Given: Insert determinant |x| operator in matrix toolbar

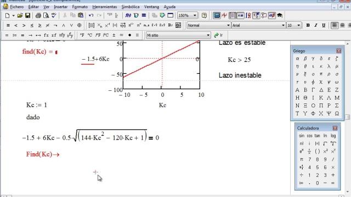Looking at the screenshot, I should tap(115, 25).
